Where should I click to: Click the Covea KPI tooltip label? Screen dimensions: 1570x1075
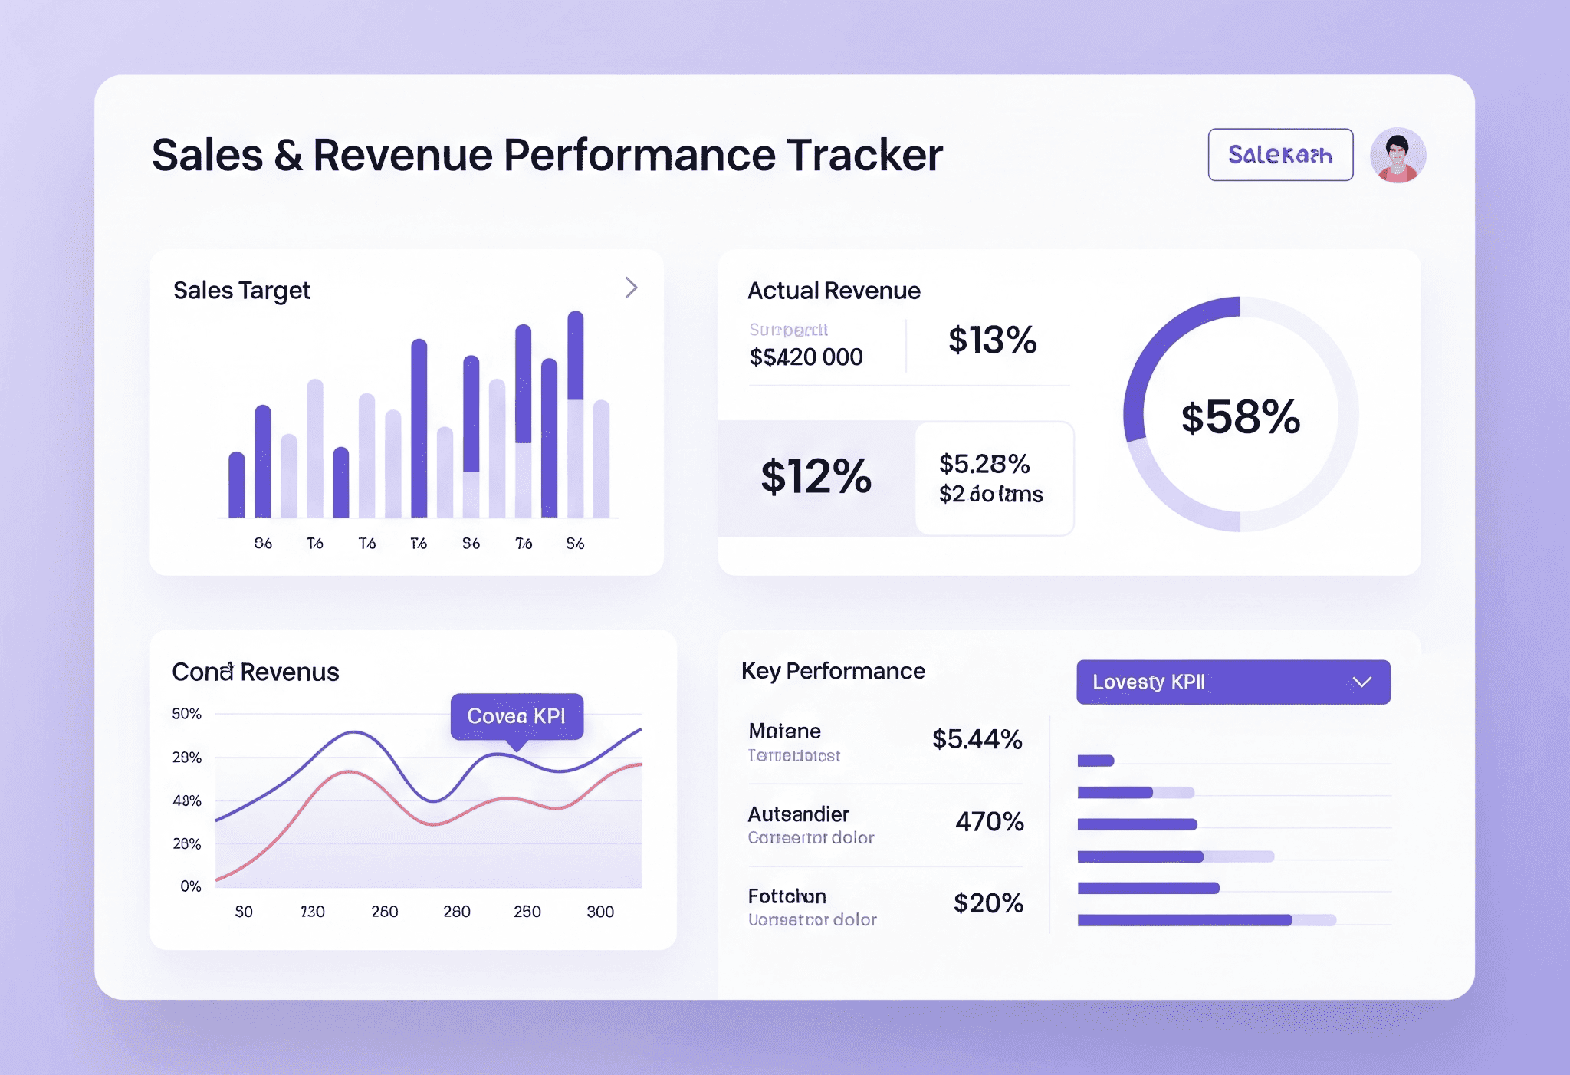pyautogui.click(x=517, y=716)
